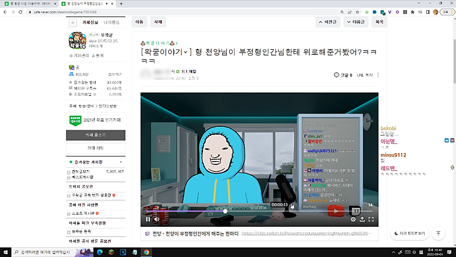Click the zoom magnifier icon in address bar
Screen dimensions: 456x257
(342, 12)
